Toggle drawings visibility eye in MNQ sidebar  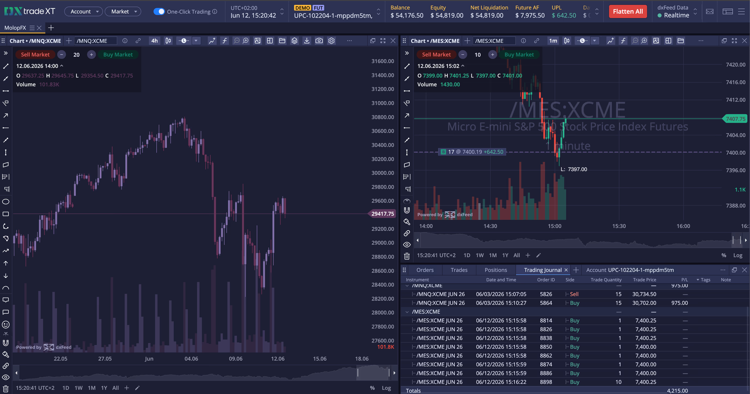coord(5,377)
